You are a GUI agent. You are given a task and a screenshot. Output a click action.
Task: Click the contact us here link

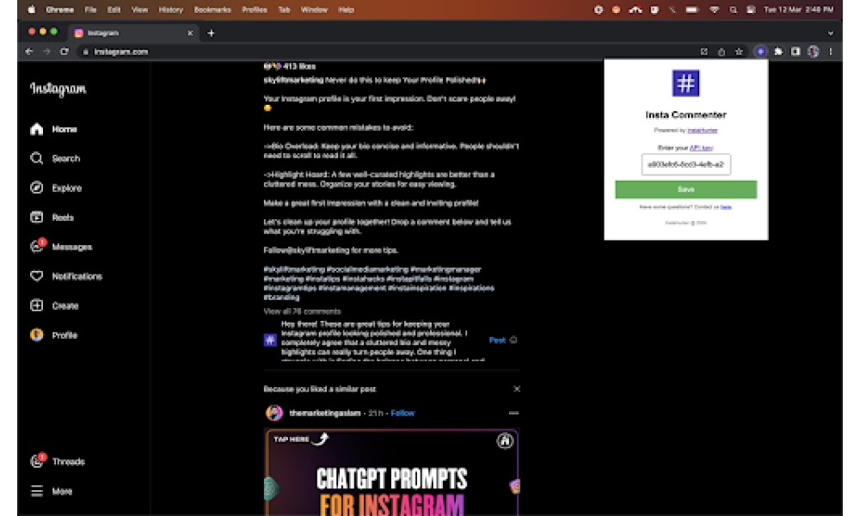(726, 207)
